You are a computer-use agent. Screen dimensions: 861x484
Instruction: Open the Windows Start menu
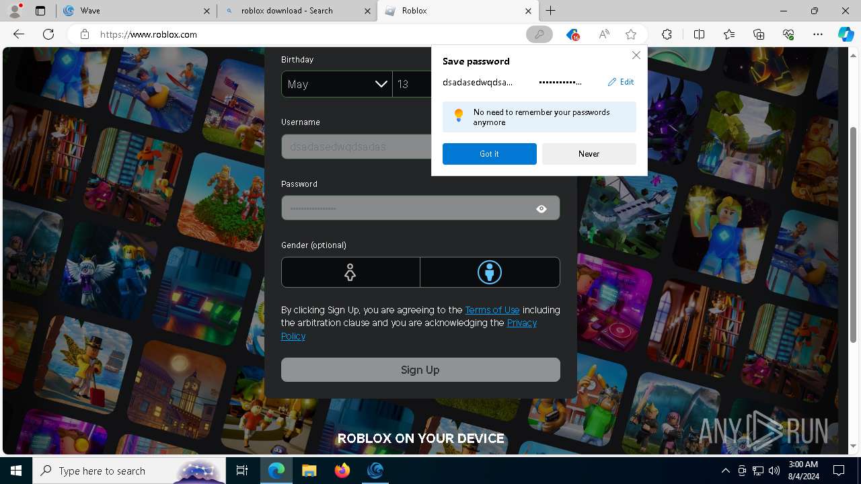coord(16,471)
